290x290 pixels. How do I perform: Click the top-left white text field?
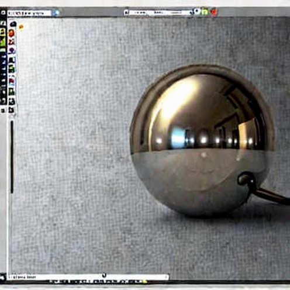(x=29, y=13)
